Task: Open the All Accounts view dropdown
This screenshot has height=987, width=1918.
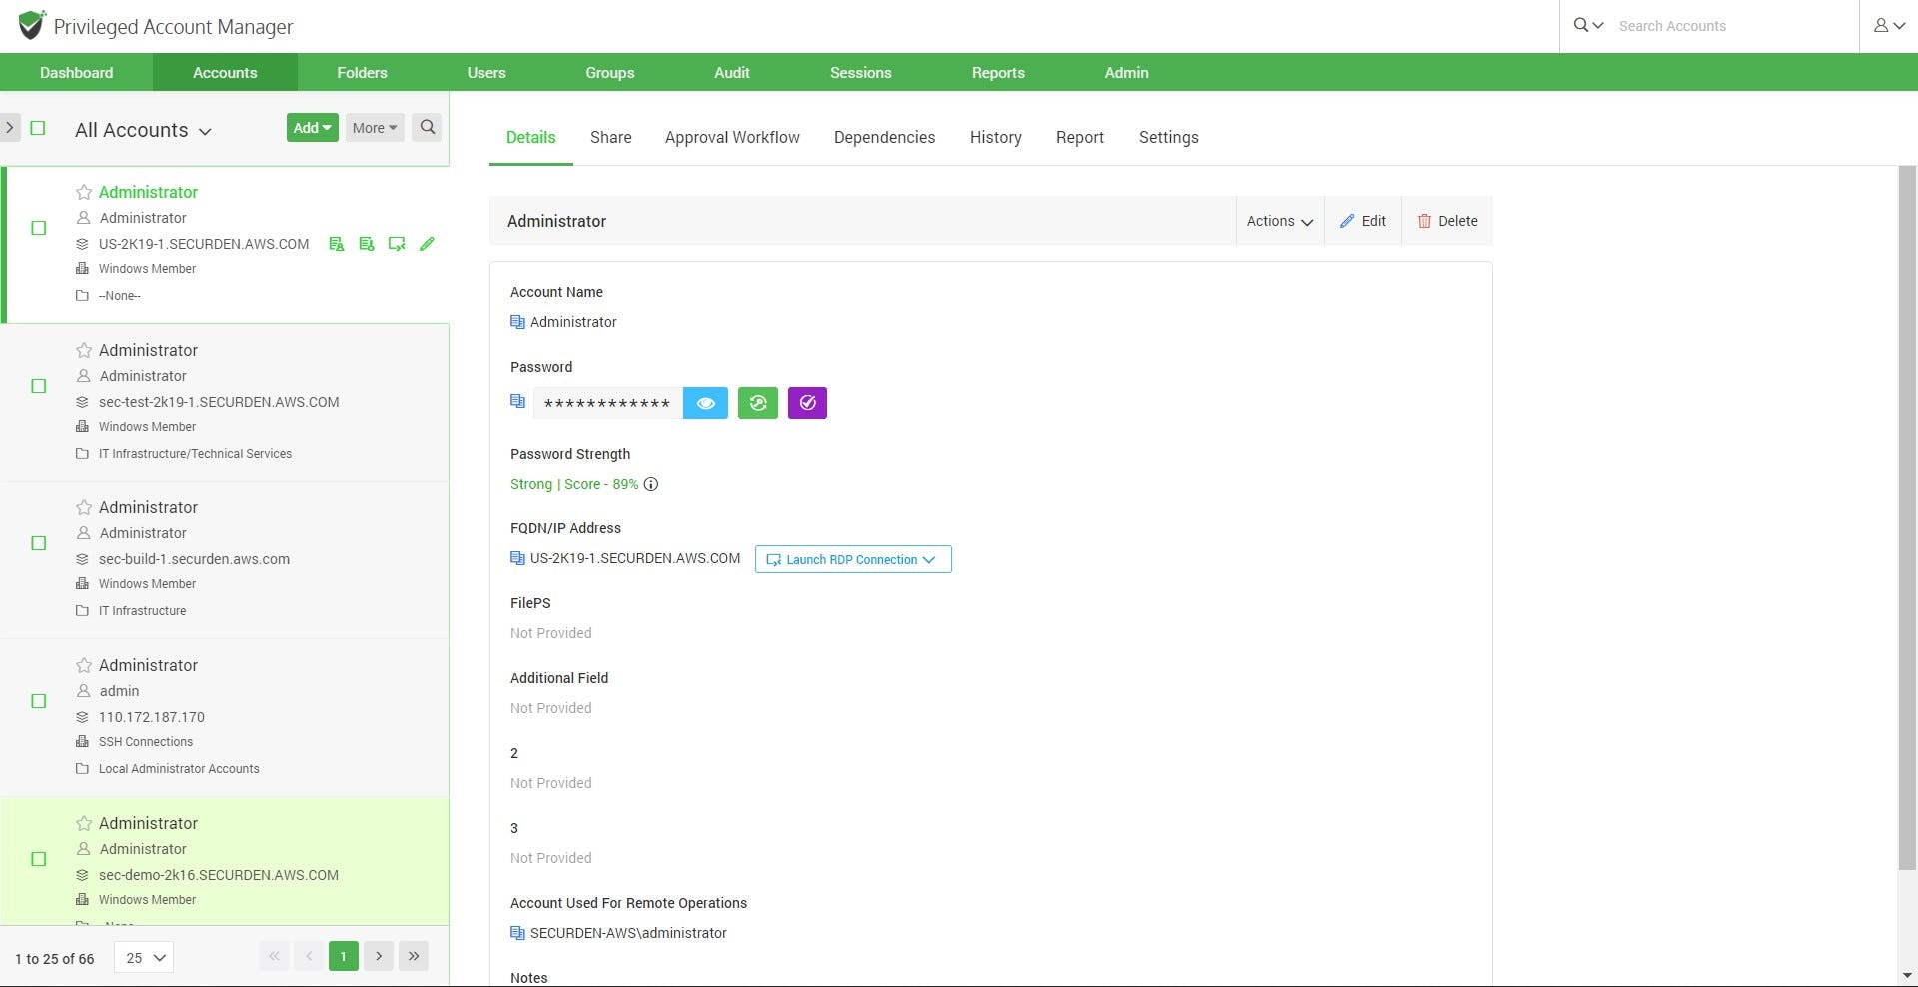Action: (x=143, y=130)
